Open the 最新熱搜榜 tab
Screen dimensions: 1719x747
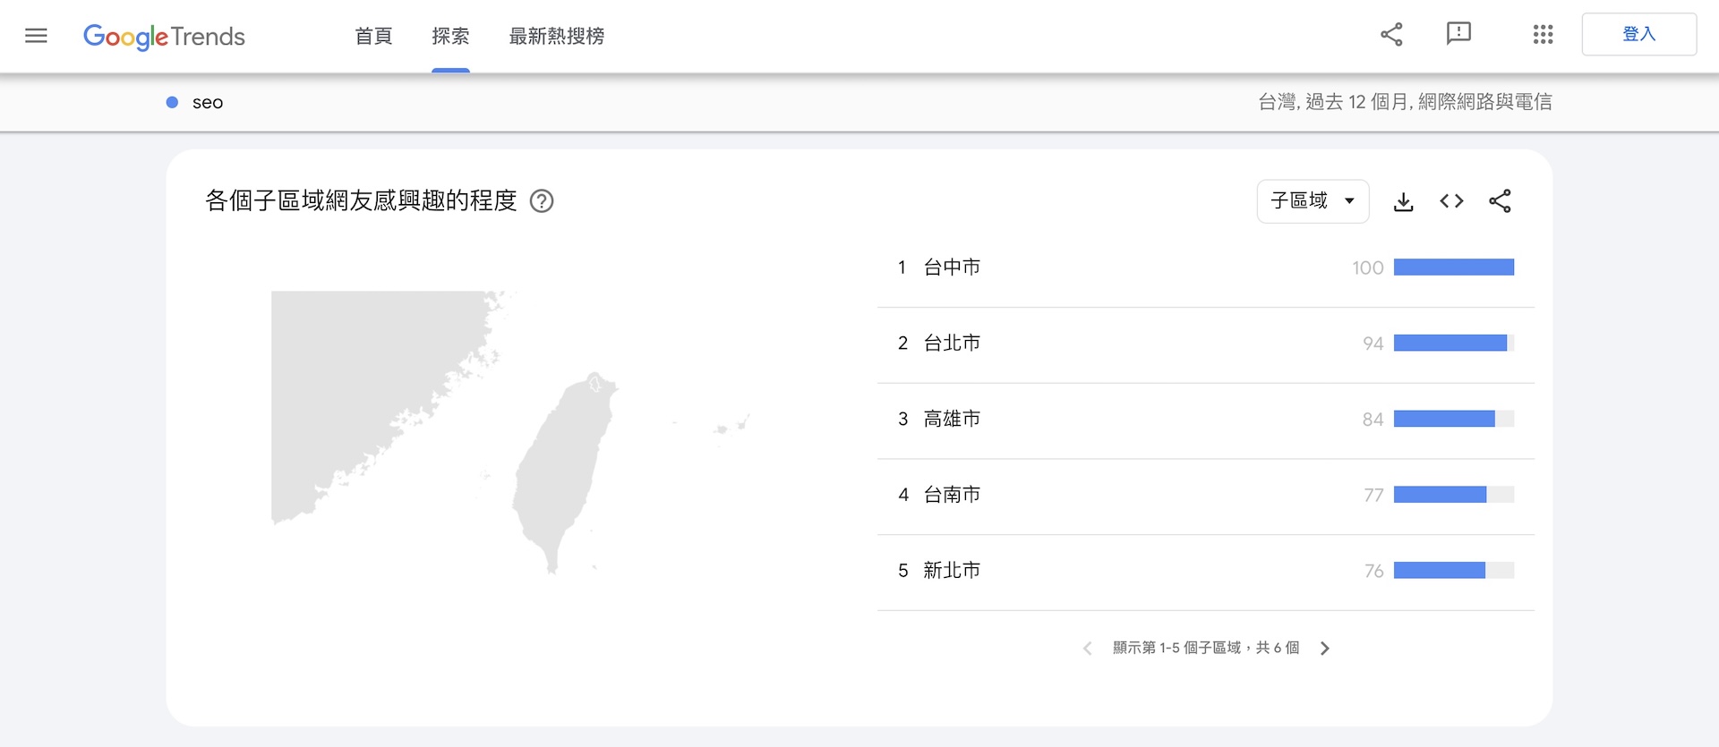point(556,36)
